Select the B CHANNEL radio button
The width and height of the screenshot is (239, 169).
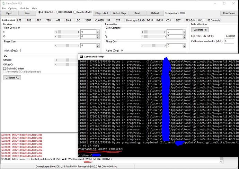(57, 12)
